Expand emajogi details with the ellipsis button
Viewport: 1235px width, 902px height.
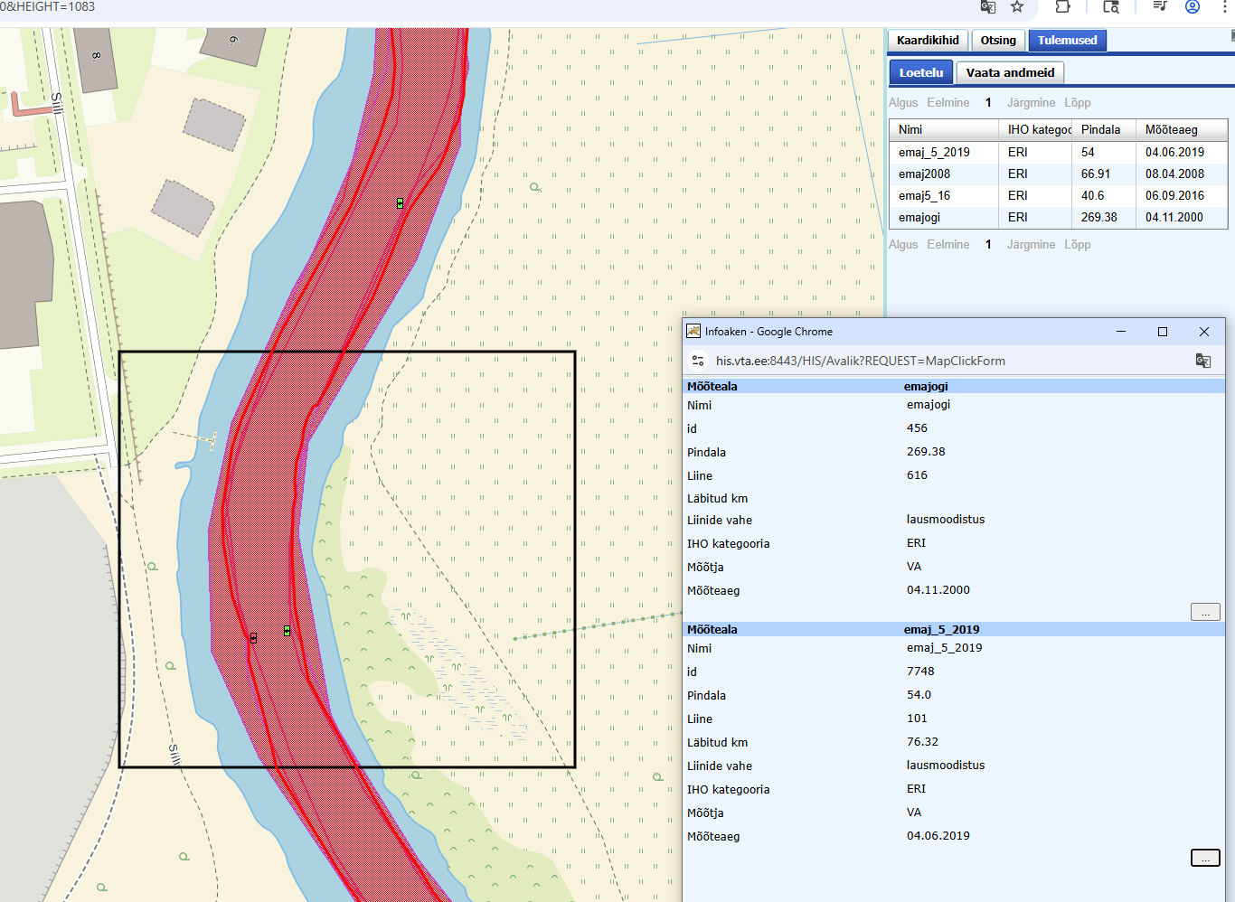click(x=1205, y=612)
